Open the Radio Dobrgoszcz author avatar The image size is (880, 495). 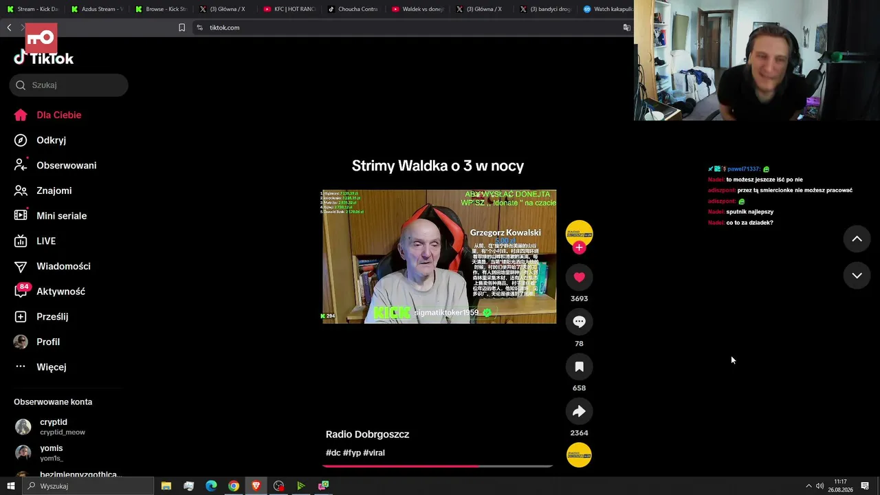pos(579,232)
